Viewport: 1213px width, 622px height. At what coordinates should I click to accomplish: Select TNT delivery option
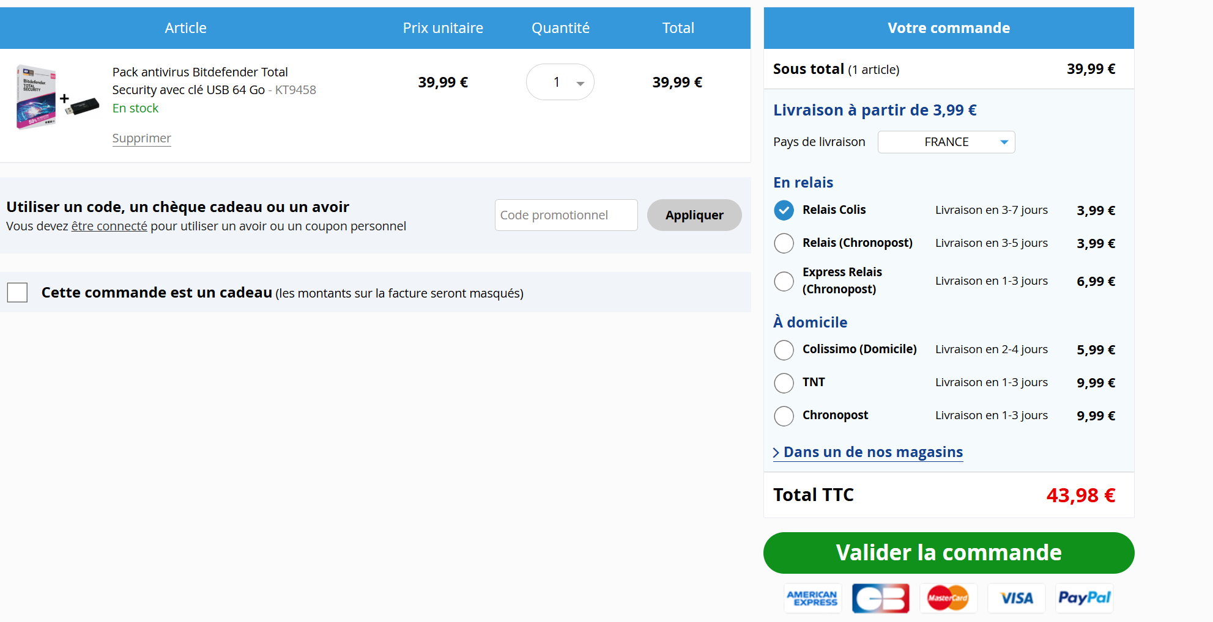(x=784, y=383)
